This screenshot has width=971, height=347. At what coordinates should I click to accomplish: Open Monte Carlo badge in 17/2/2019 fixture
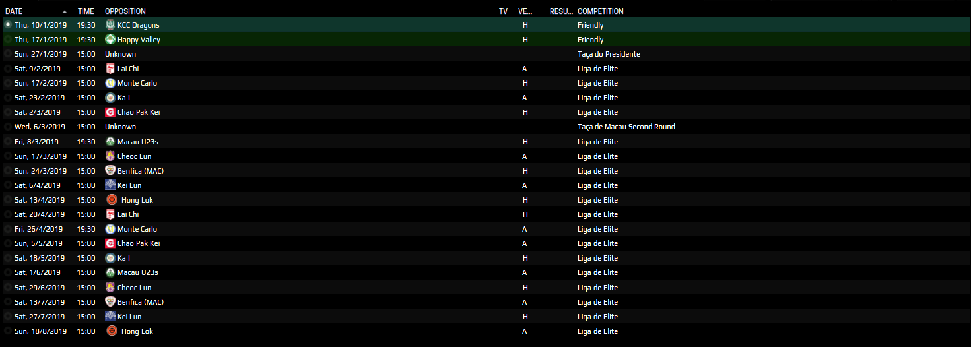[x=110, y=83]
